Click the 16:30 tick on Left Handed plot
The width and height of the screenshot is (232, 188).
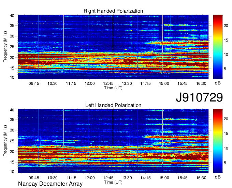coord(201,178)
